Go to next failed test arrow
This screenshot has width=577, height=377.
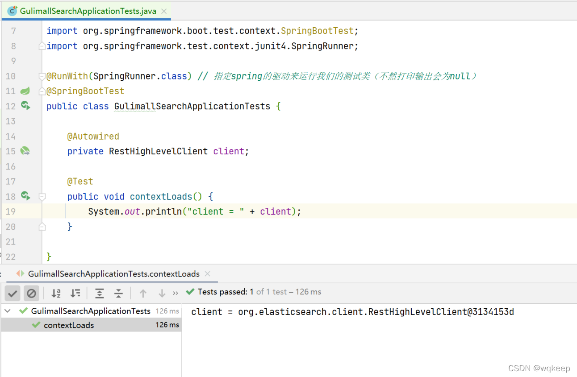pyautogui.click(x=162, y=293)
